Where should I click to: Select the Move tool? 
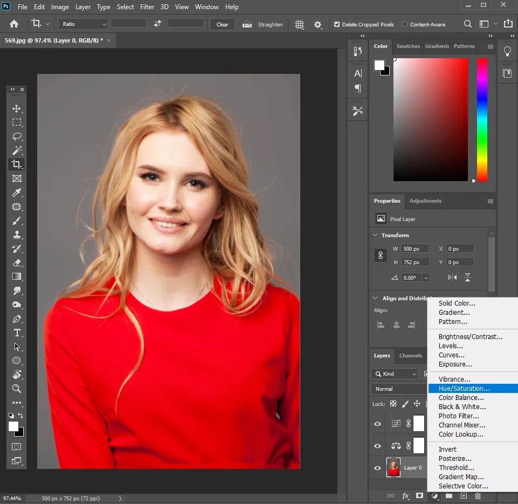coord(17,108)
